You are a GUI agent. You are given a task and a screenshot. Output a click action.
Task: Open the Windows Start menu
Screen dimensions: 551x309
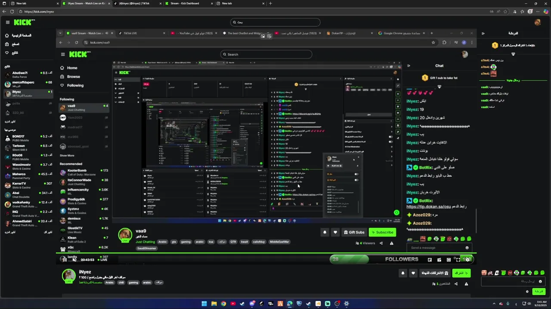click(204, 304)
